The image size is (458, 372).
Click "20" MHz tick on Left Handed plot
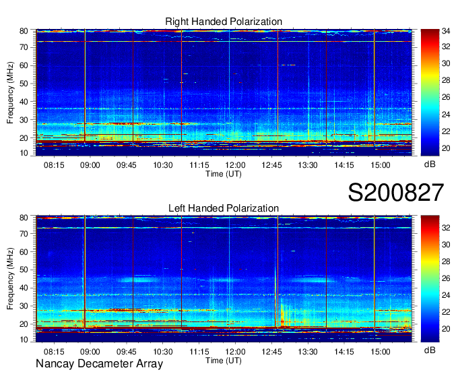click(24, 324)
